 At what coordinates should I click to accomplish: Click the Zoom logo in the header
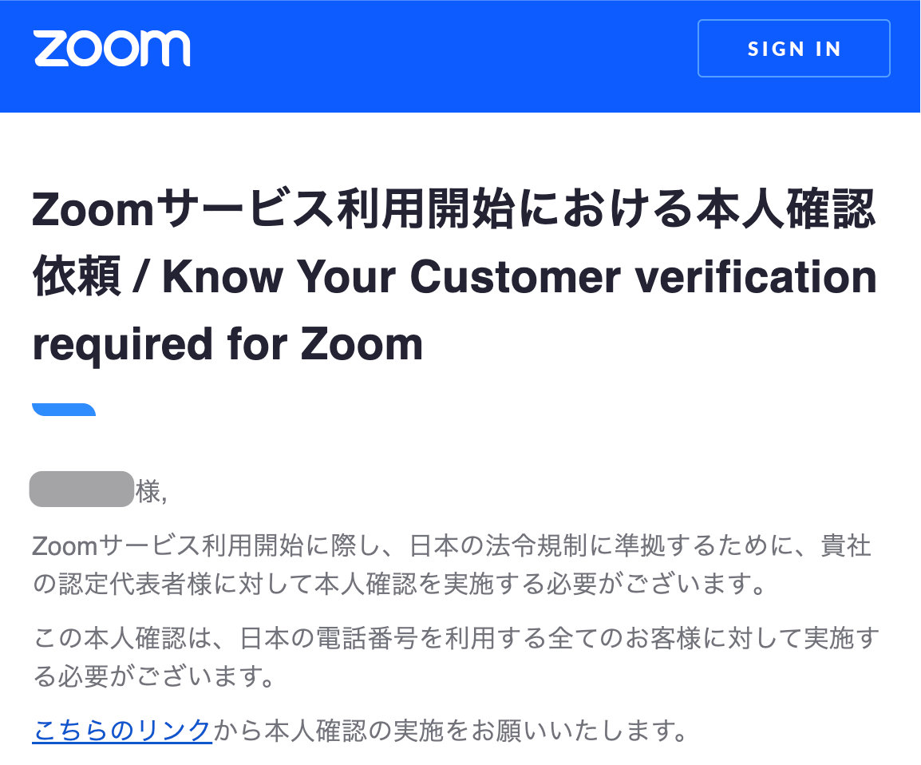[112, 48]
